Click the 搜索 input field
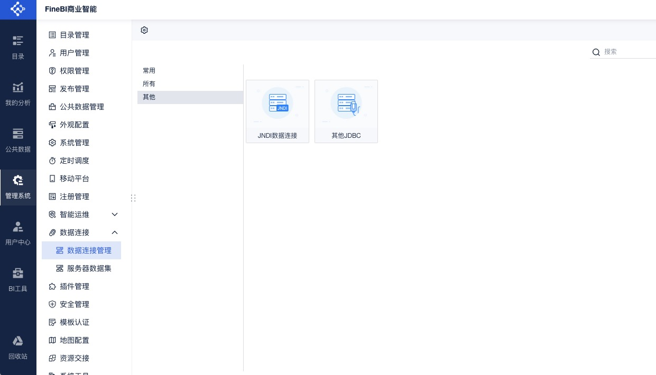 (628, 52)
